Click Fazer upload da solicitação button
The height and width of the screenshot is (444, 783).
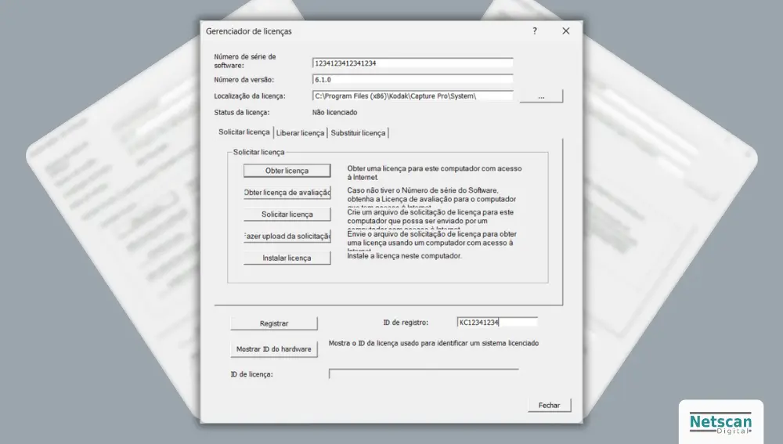tap(287, 236)
